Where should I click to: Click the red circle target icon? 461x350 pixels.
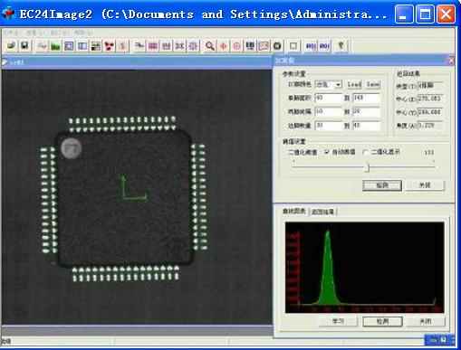(x=236, y=46)
